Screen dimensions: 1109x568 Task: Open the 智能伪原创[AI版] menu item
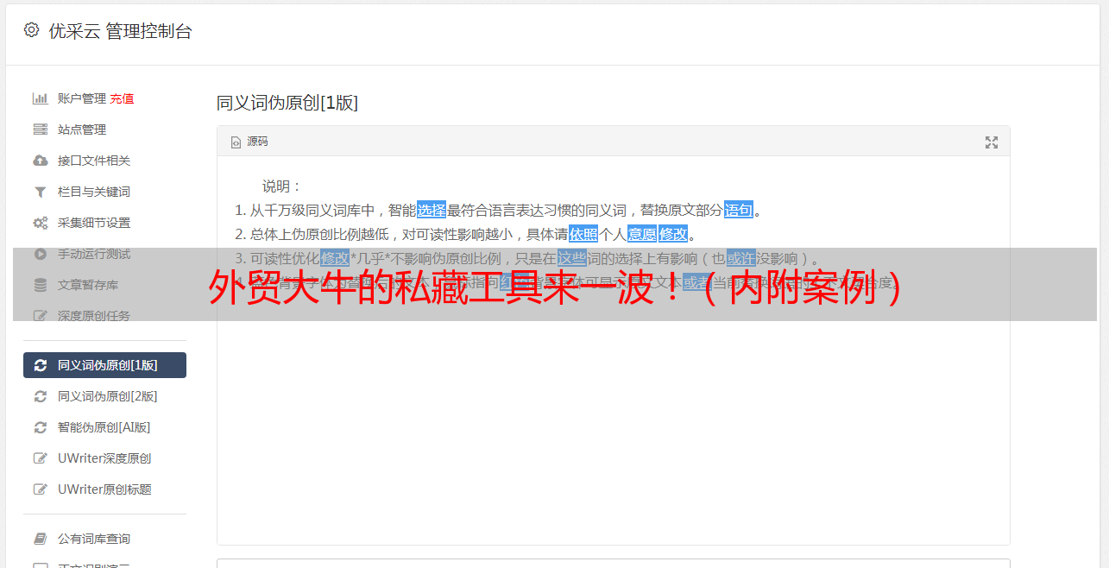click(x=104, y=427)
